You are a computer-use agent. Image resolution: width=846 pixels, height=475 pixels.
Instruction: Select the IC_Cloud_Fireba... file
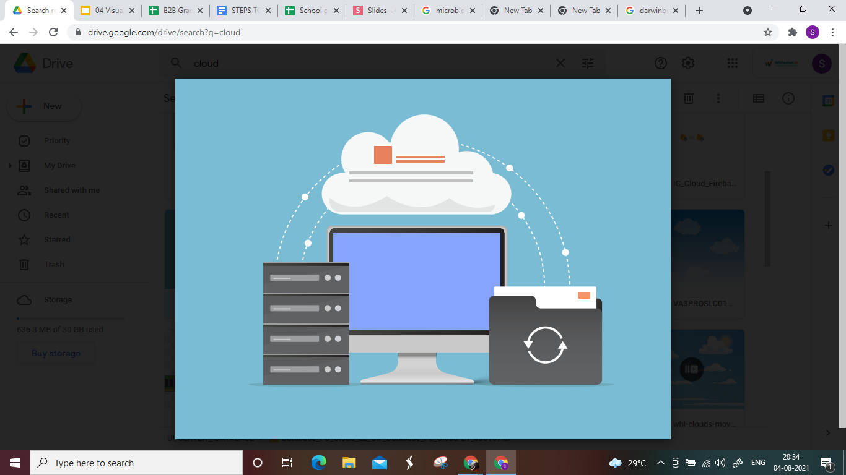(705, 184)
